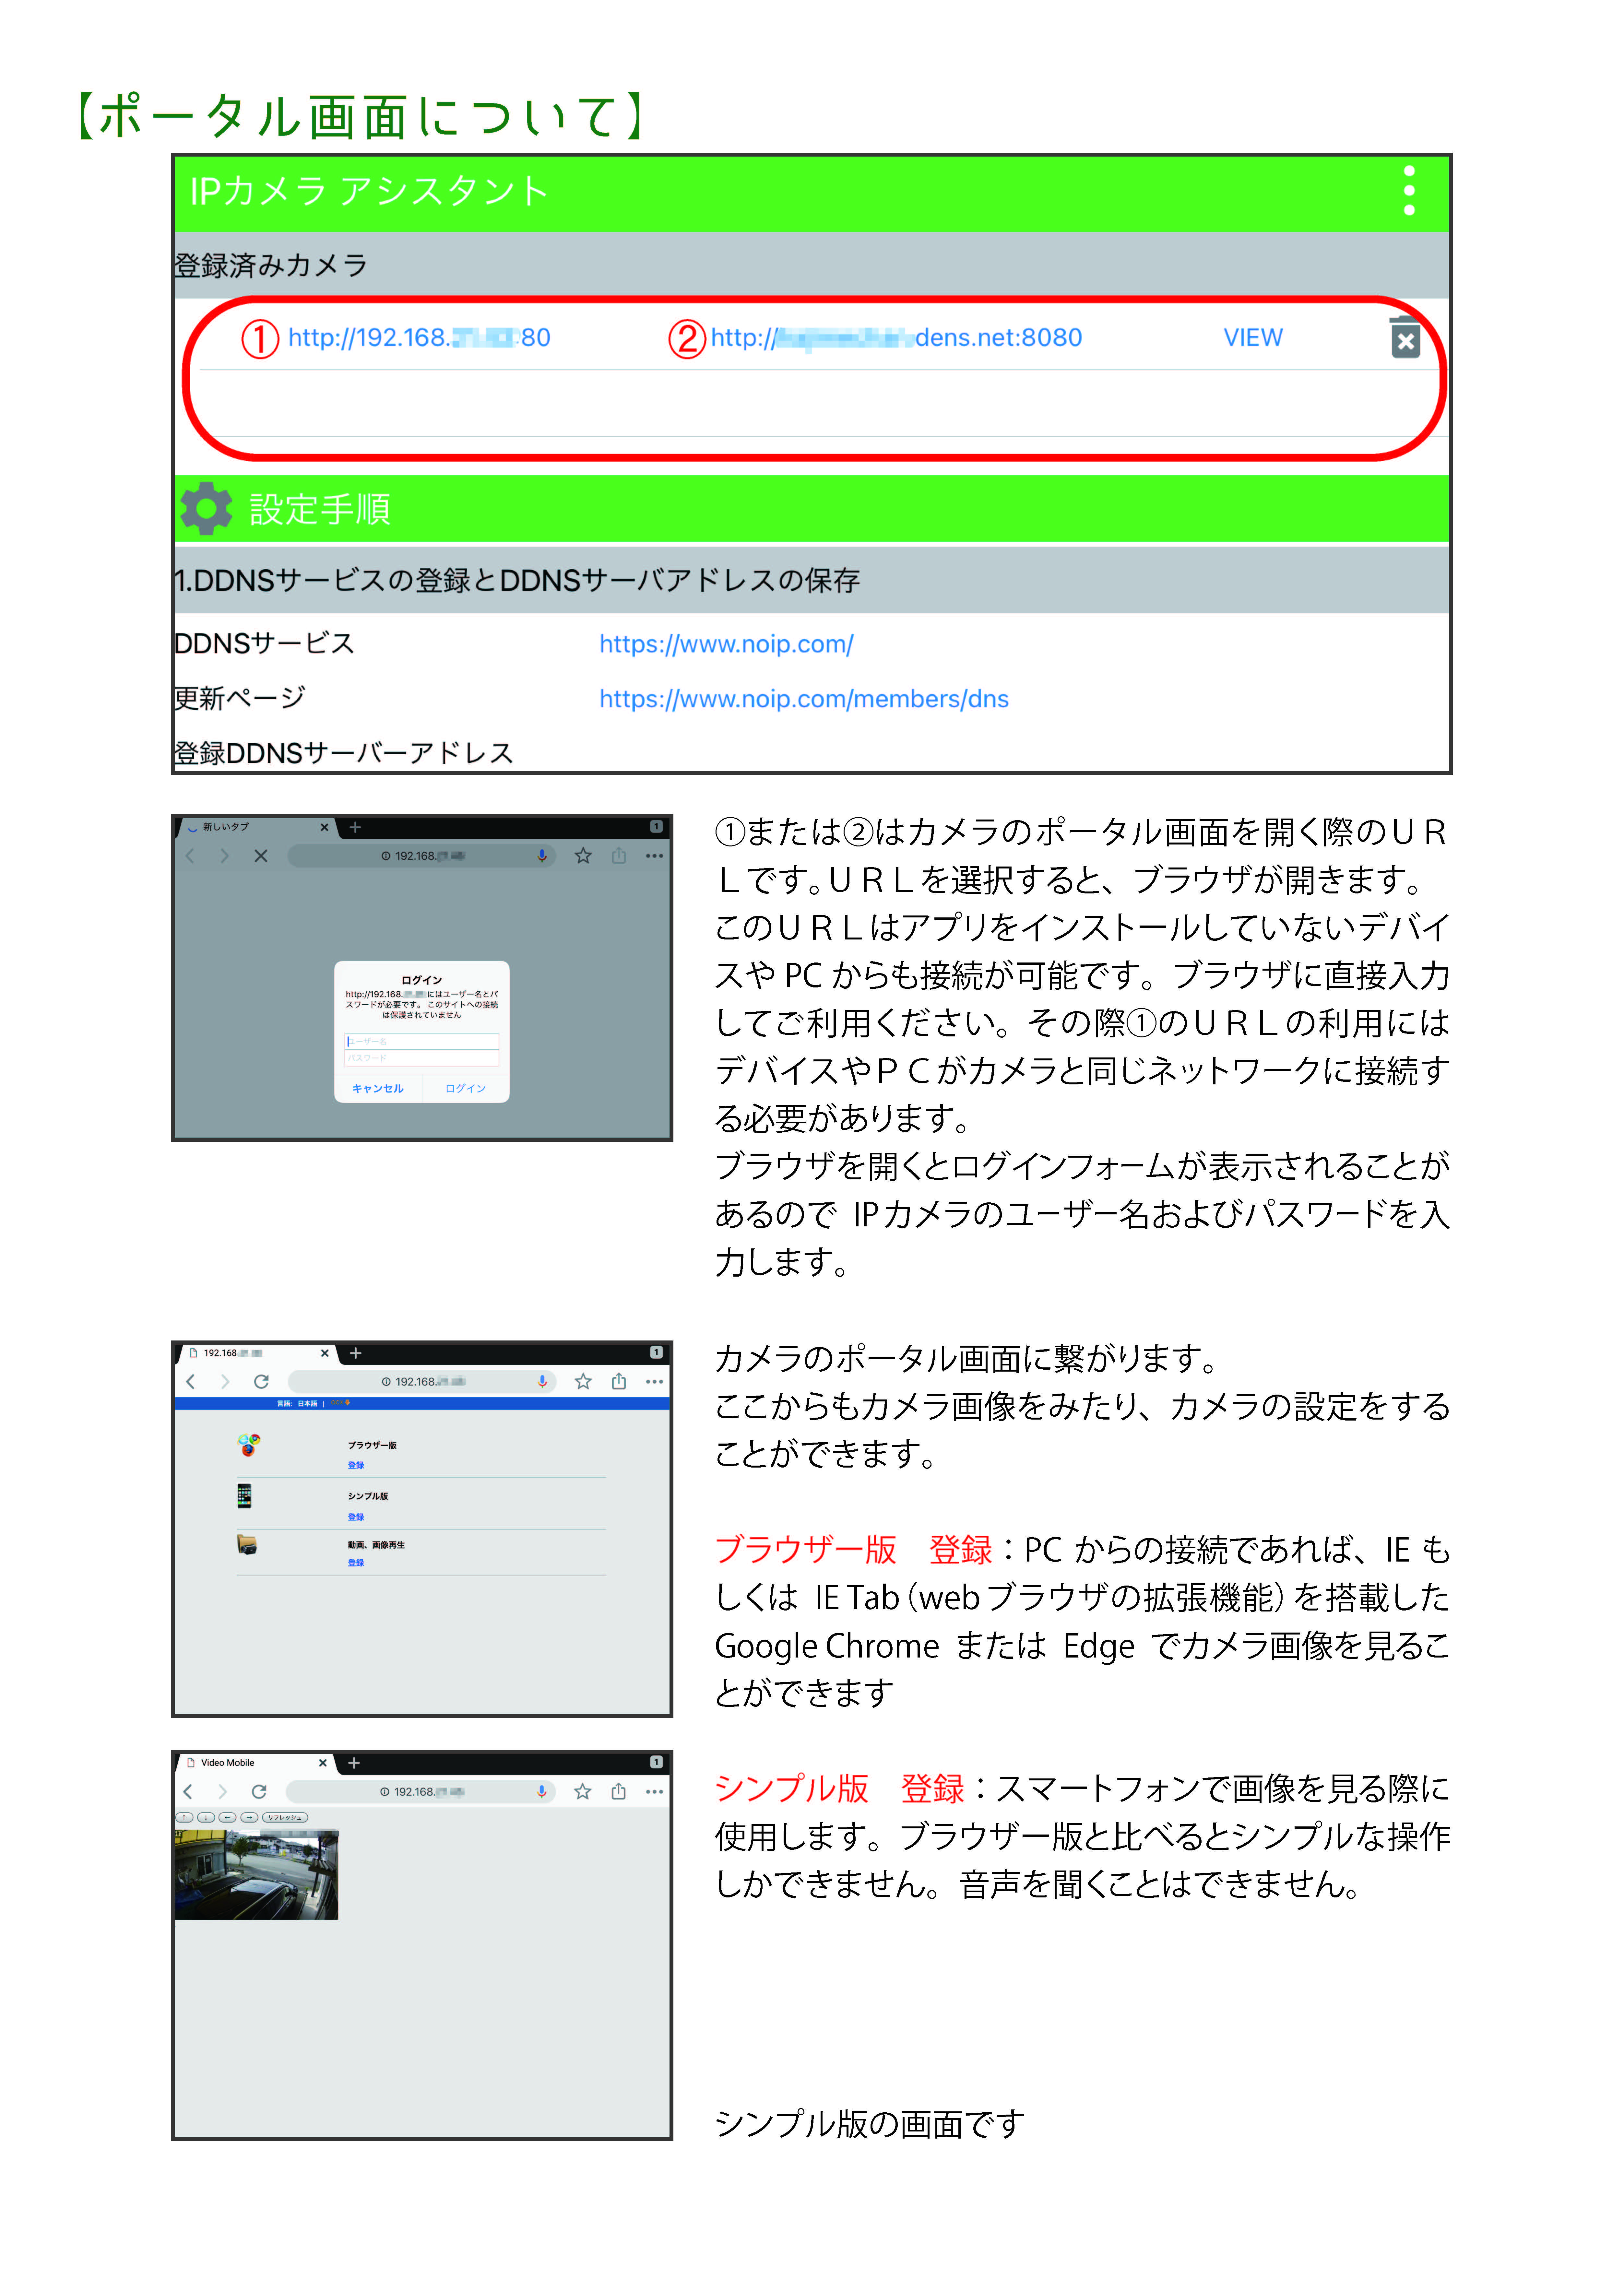Tap share icon in Video Mobile browser

click(619, 1791)
